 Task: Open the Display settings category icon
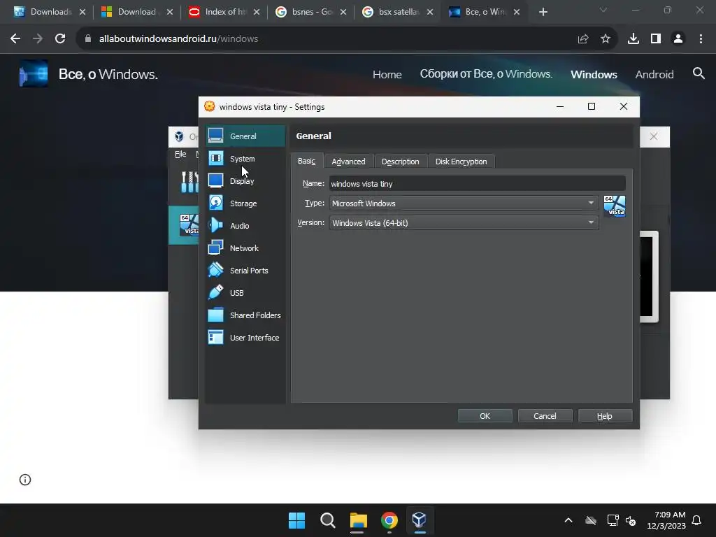(215, 180)
